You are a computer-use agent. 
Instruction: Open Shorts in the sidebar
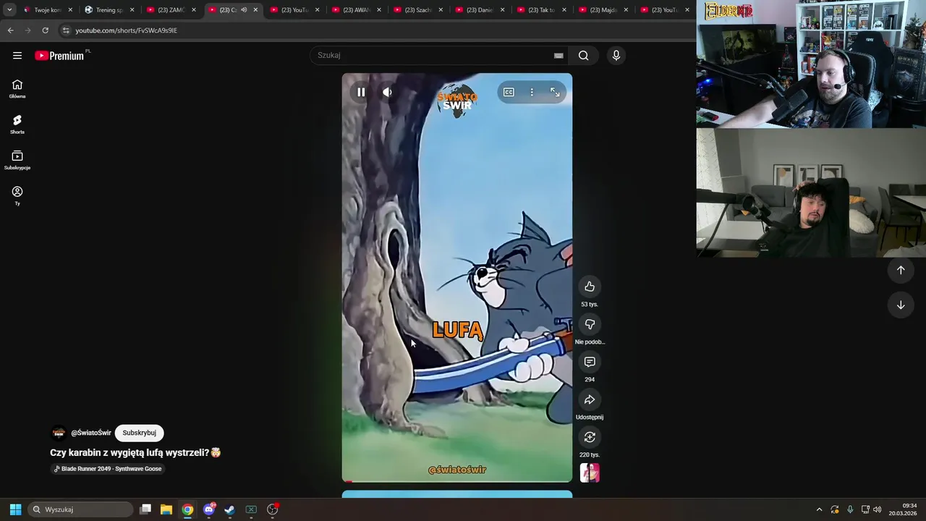(x=17, y=124)
